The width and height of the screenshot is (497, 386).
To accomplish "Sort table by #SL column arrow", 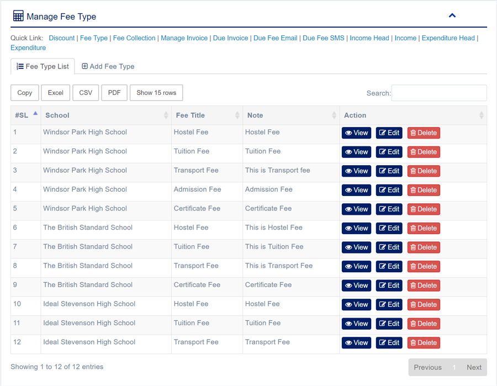I will (x=35, y=114).
